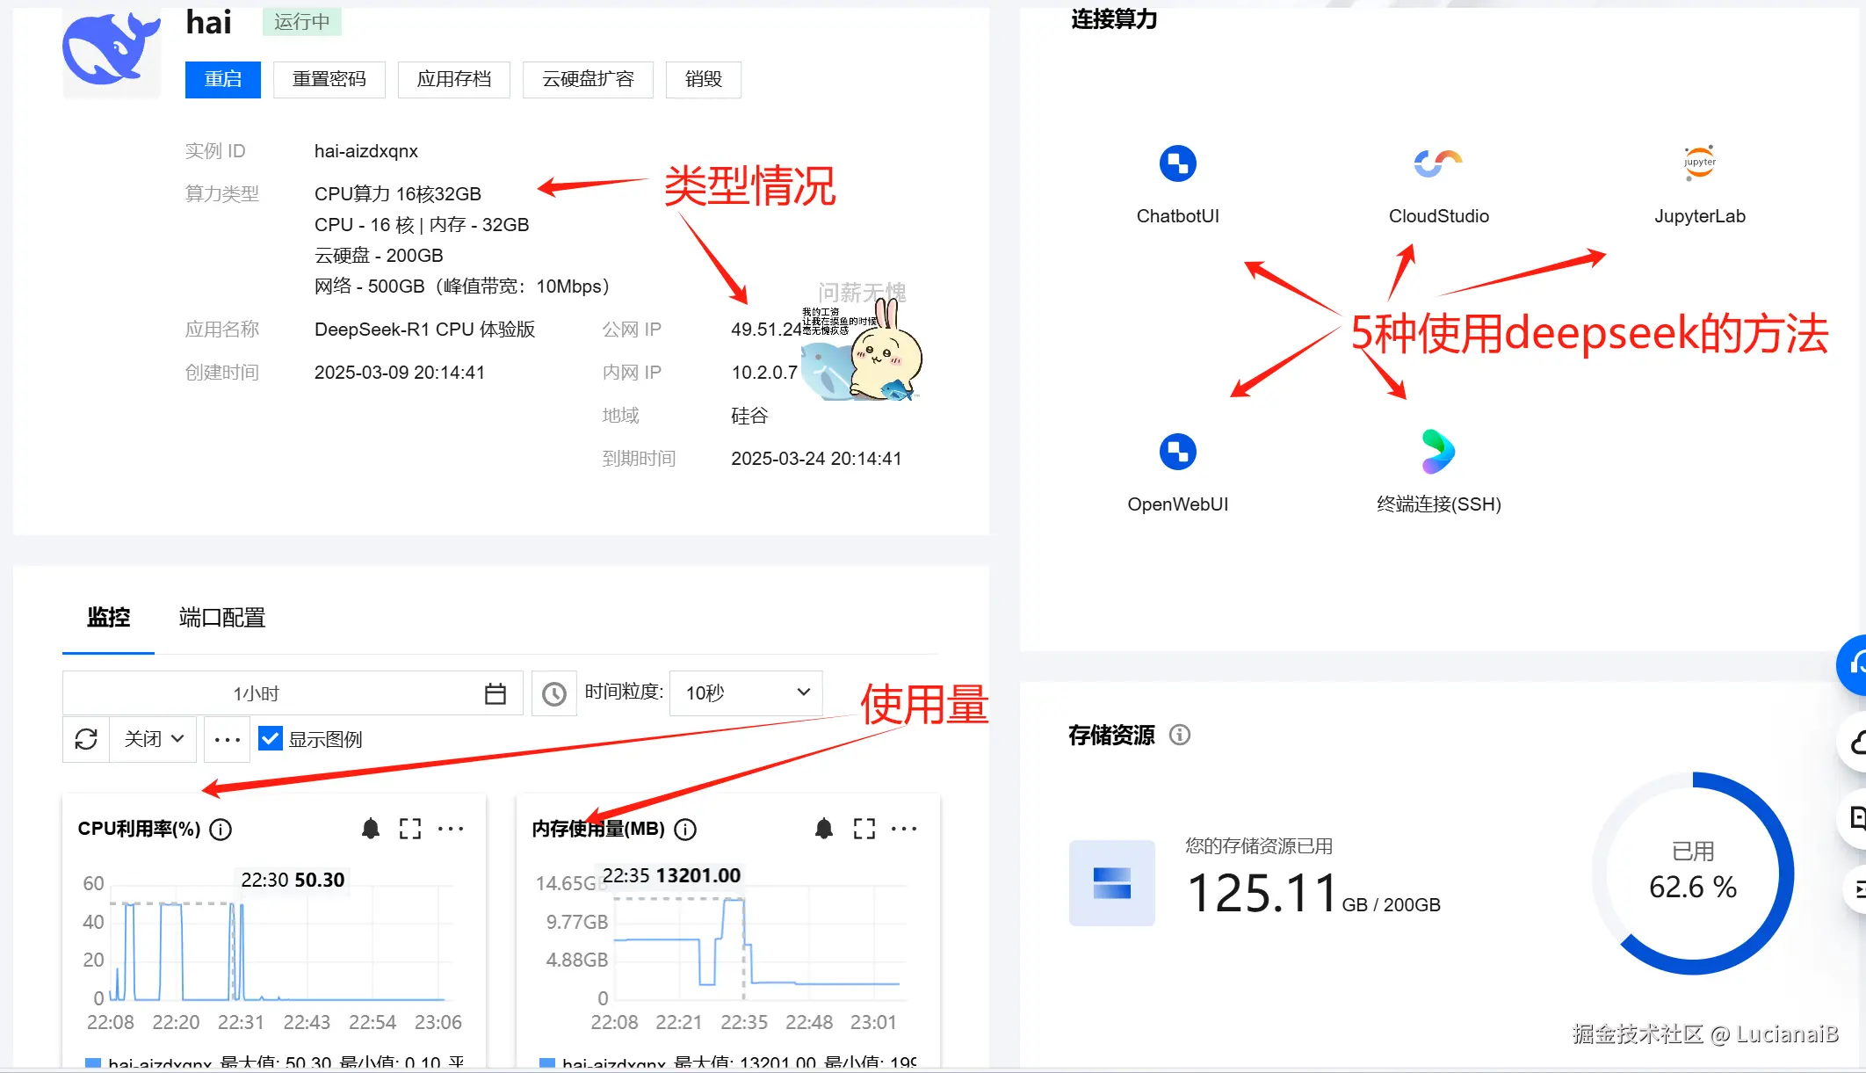
Task: Launch CloudStudio from its icon
Action: click(1438, 164)
